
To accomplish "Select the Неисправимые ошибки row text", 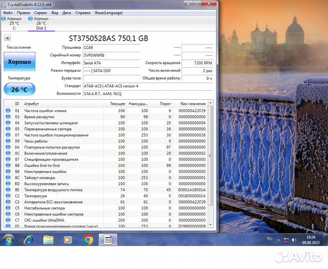I will pyautogui.click(x=45, y=171).
